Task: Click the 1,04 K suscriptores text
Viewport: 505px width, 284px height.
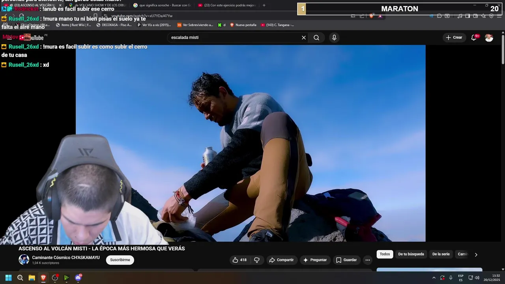Action: pyautogui.click(x=46, y=263)
